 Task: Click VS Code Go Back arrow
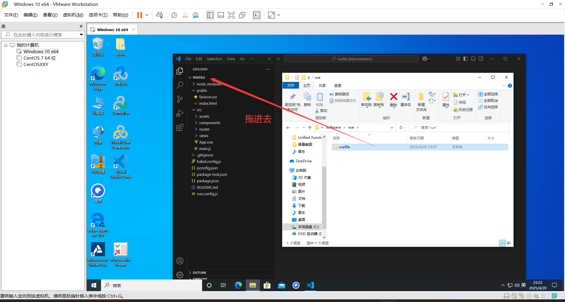(270, 59)
